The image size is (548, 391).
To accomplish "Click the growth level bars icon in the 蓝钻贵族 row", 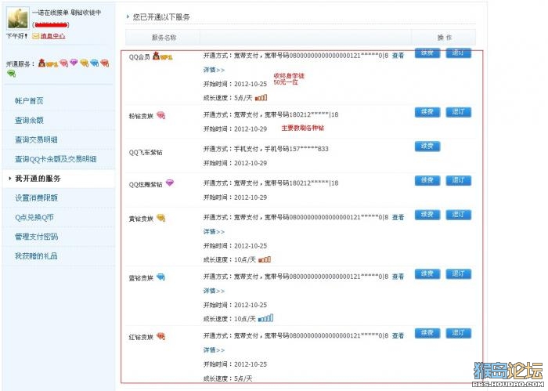I will click(x=265, y=318).
